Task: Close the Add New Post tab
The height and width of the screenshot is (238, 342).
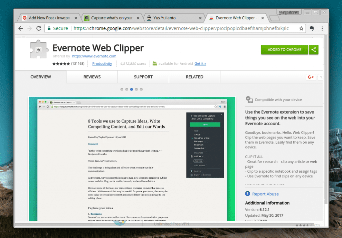Action: click(x=76, y=18)
